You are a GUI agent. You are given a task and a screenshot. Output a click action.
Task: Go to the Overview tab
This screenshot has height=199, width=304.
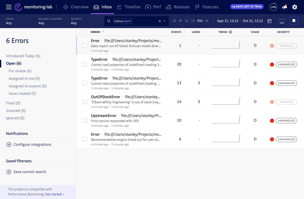76,7
